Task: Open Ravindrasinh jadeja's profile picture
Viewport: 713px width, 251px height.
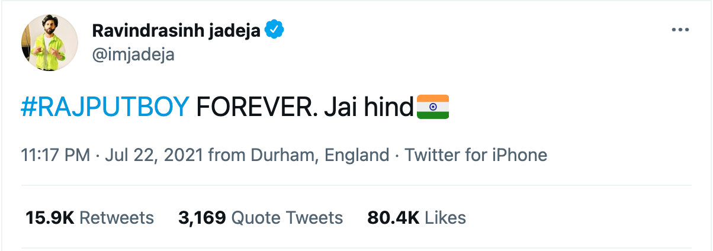Action: (x=50, y=43)
